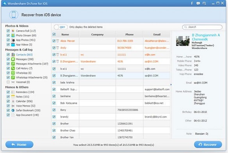Open the Photo Stream (69) category
Image resolution: width=228 pixels, height=153 pixels.
click(x=26, y=35)
